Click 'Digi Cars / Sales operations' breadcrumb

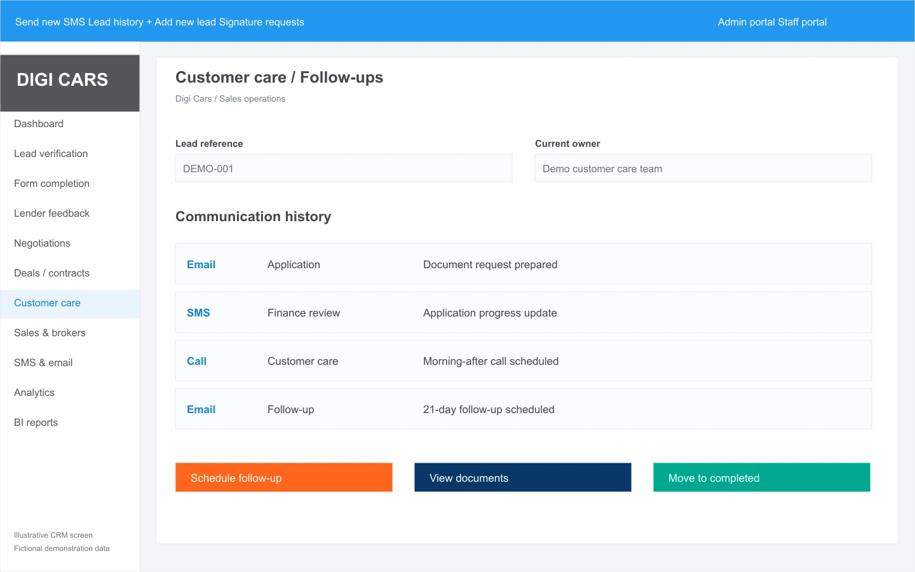[230, 99]
